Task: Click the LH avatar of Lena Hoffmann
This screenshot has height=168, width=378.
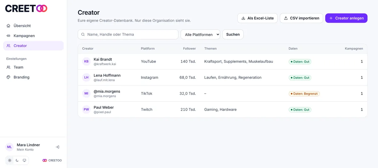Action: (x=86, y=78)
